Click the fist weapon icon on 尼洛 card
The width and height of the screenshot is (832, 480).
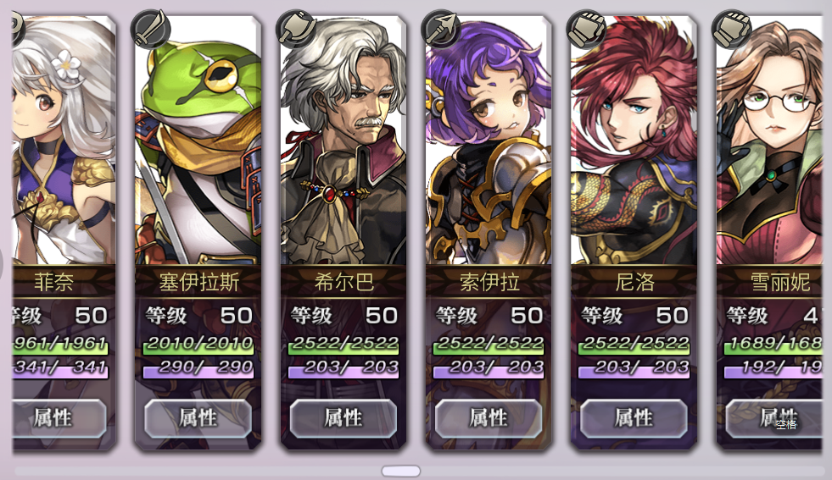tap(586, 28)
